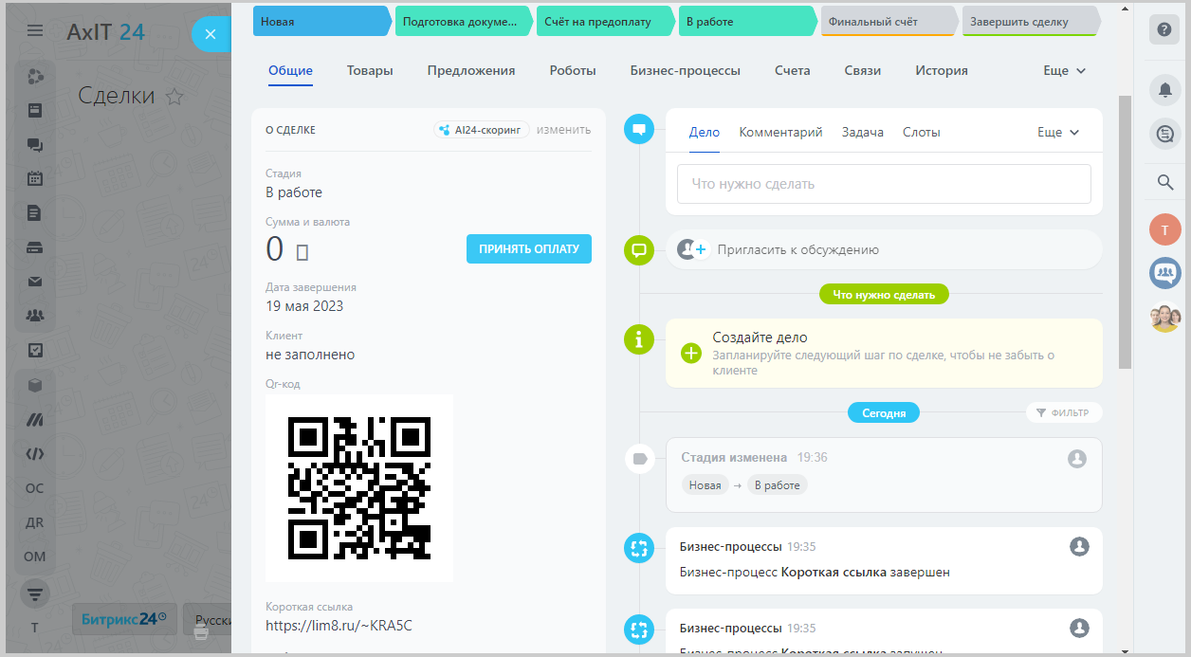Screen dimensions: 1191x657
Task: Open the hamburger menu next to AxIT 24
Action: [35, 31]
